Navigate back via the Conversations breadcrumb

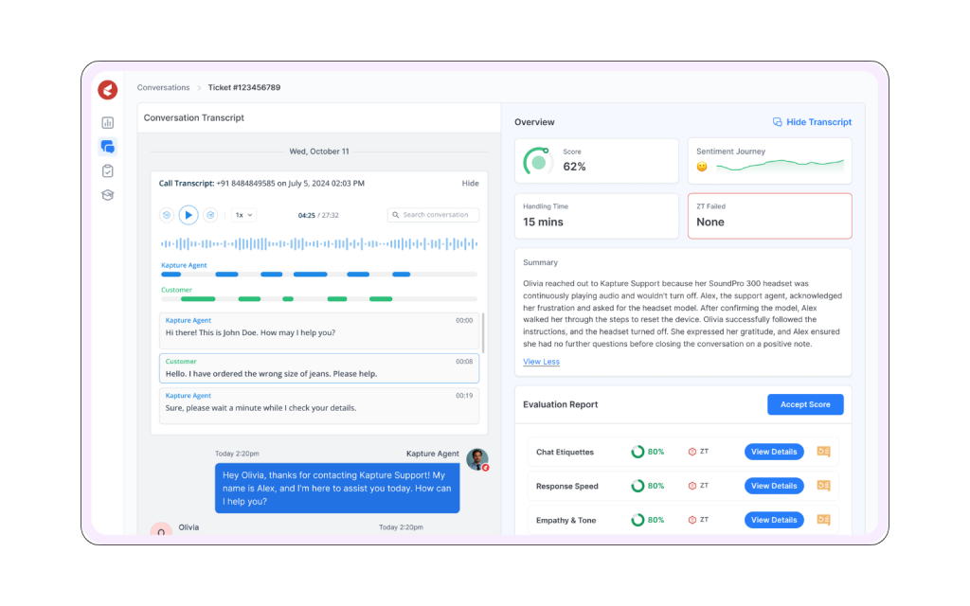163,87
